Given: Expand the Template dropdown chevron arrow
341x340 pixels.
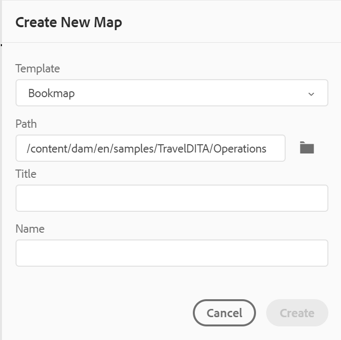Looking at the screenshot, I should pos(311,94).
